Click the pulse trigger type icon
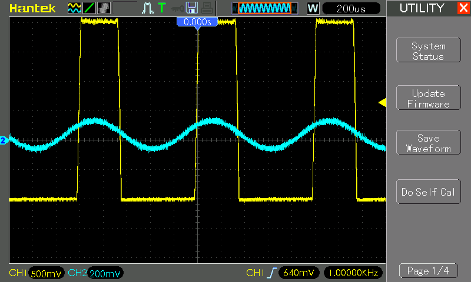The image size is (471, 282). click(148, 8)
